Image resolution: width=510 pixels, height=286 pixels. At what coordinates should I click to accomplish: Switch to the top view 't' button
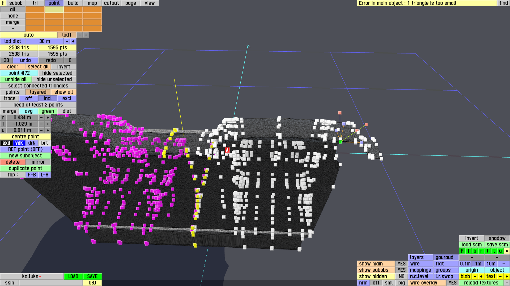tap(494, 251)
